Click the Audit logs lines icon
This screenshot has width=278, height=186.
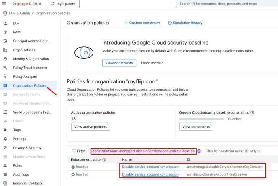(5, 174)
